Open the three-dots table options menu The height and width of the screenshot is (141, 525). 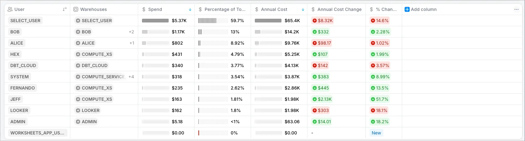click(516, 9)
